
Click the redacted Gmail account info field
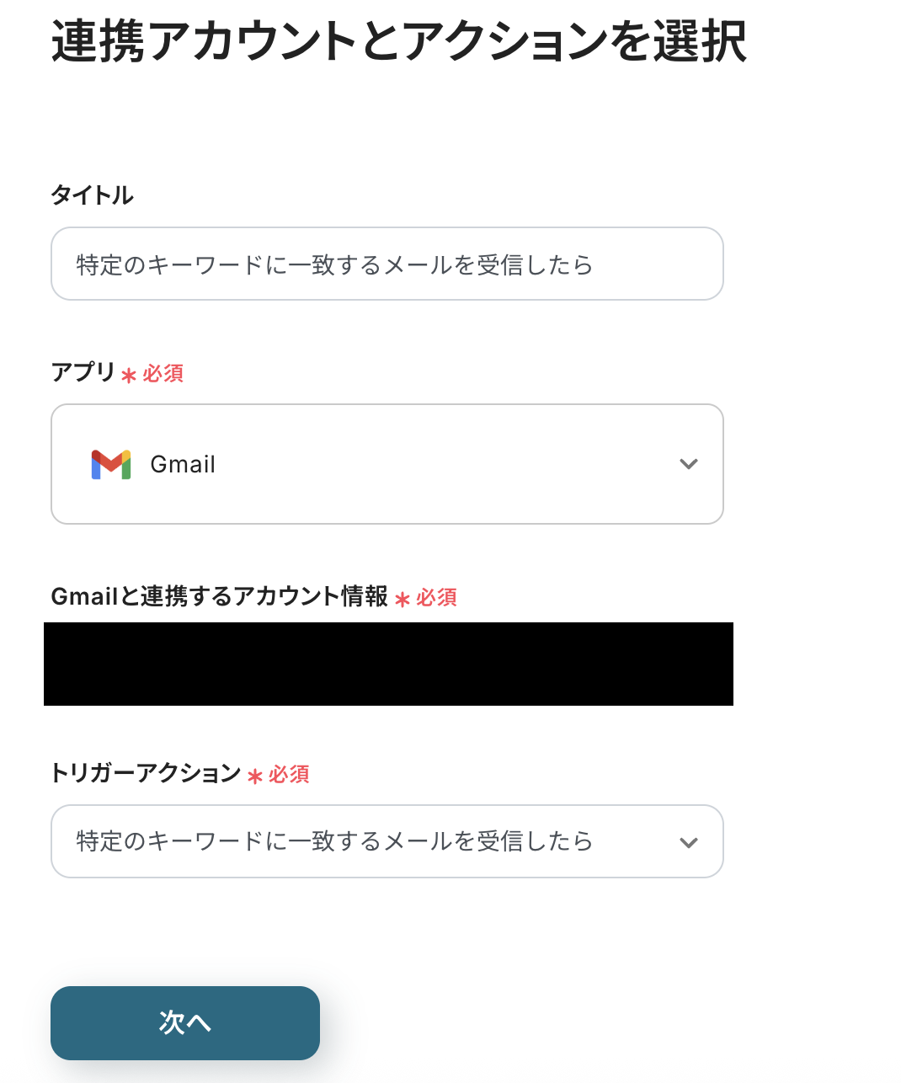(388, 664)
